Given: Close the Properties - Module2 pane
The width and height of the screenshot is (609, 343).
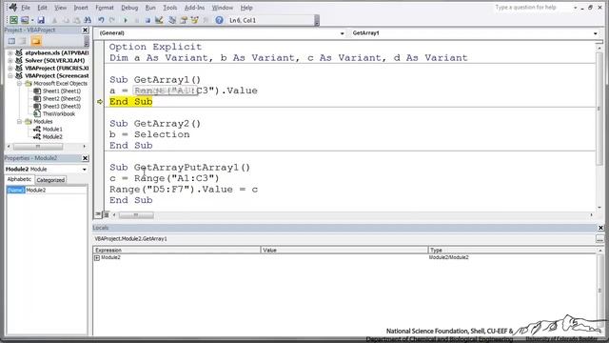Looking at the screenshot, I should point(85,158).
